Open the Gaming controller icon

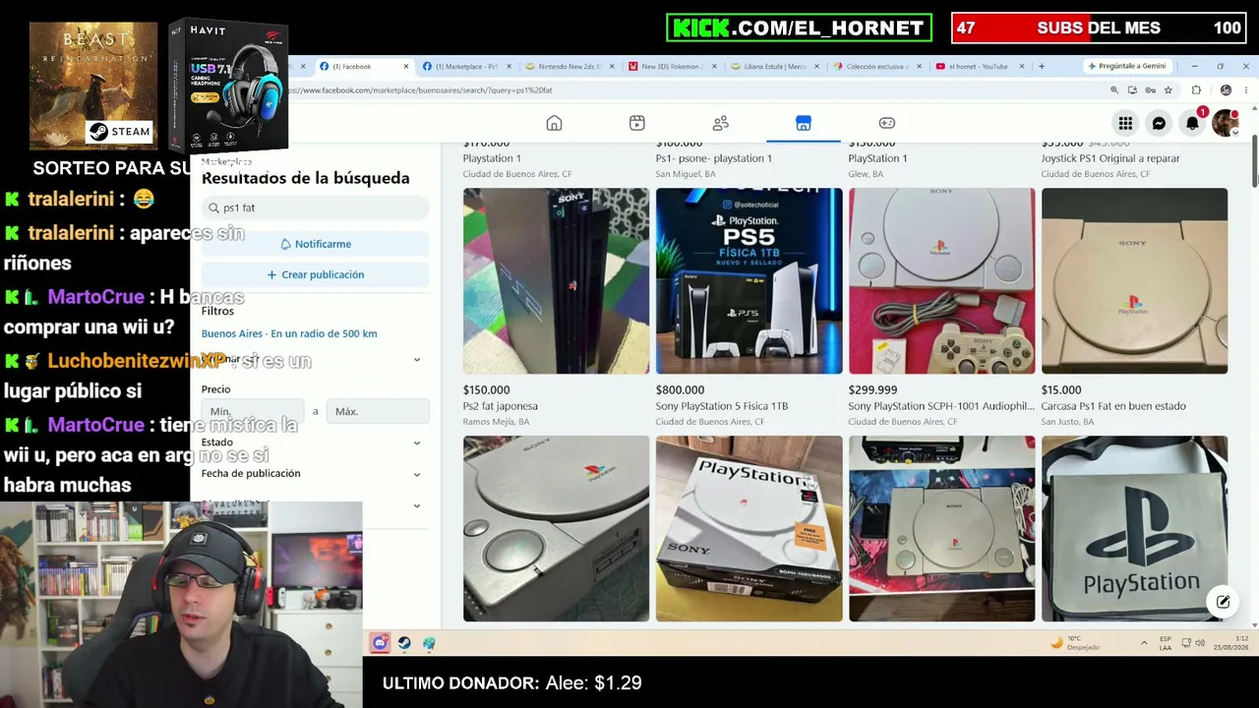point(887,123)
